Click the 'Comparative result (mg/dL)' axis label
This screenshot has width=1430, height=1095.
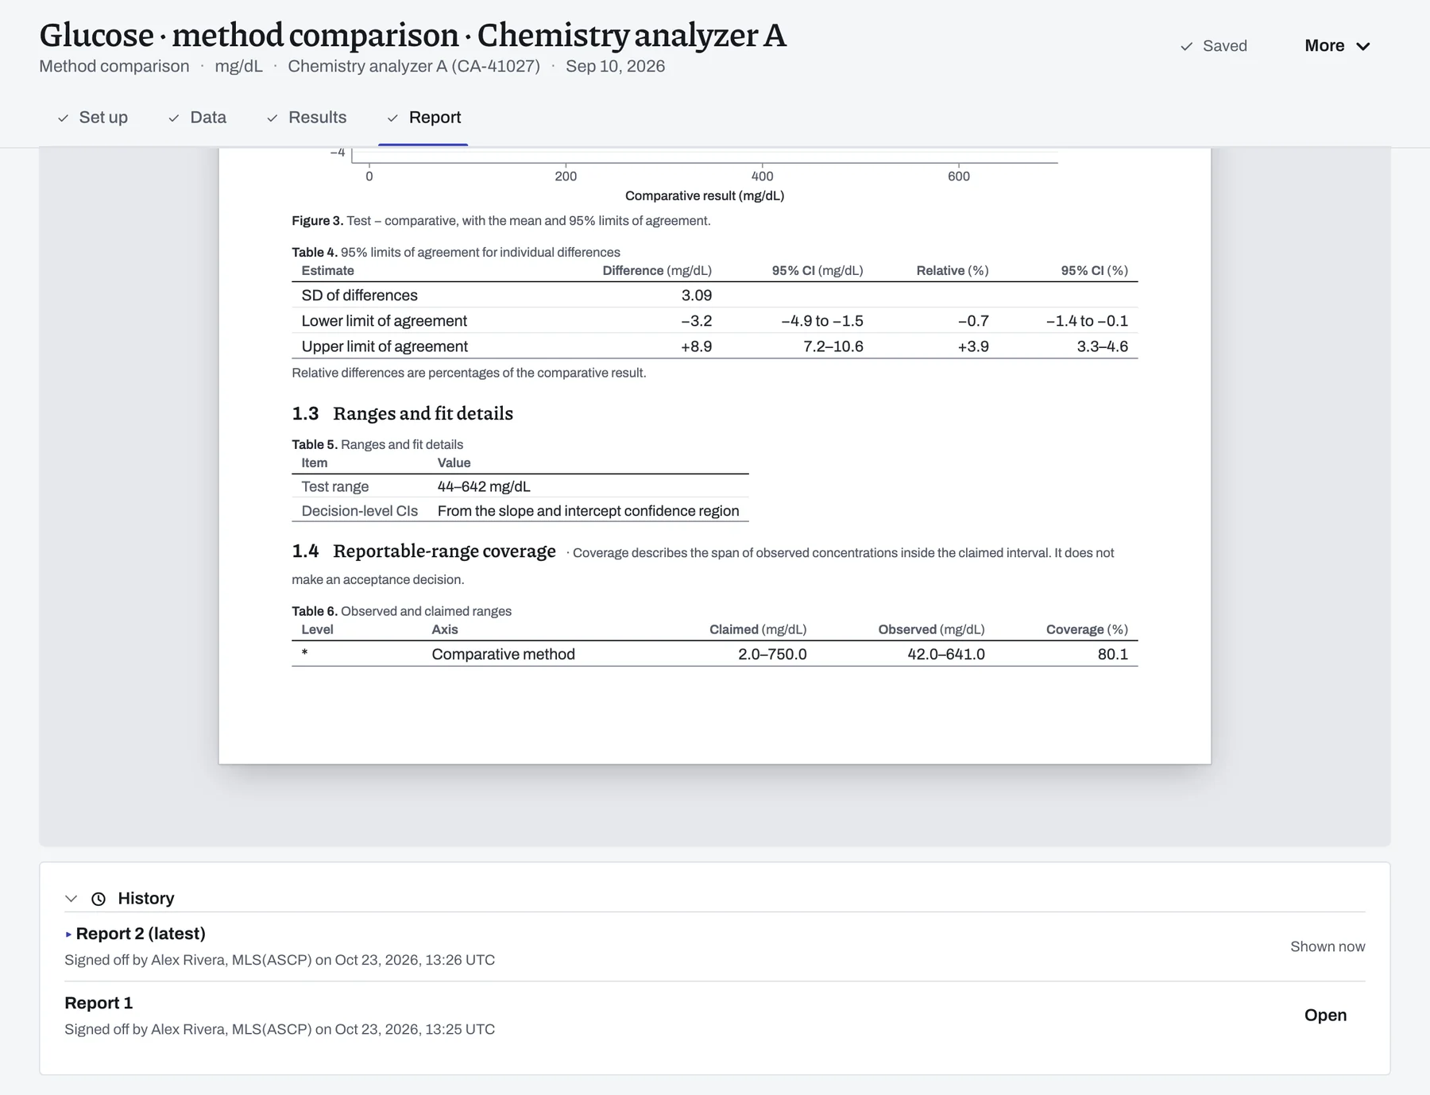705,195
